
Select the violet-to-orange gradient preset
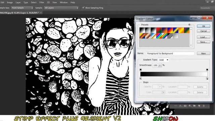coord(164,30)
